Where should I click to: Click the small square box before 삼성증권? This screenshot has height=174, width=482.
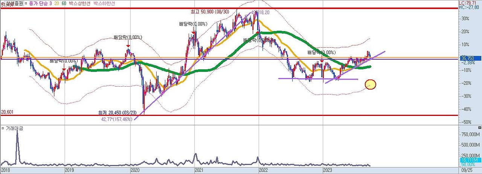click(x=3, y=3)
